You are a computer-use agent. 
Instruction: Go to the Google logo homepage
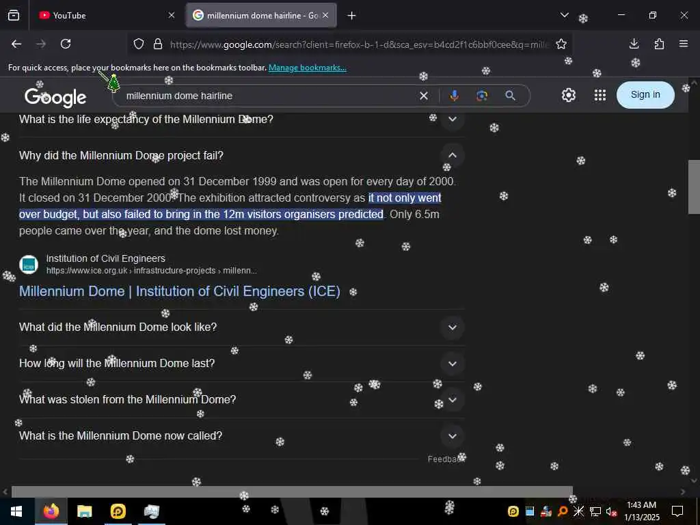click(x=55, y=97)
